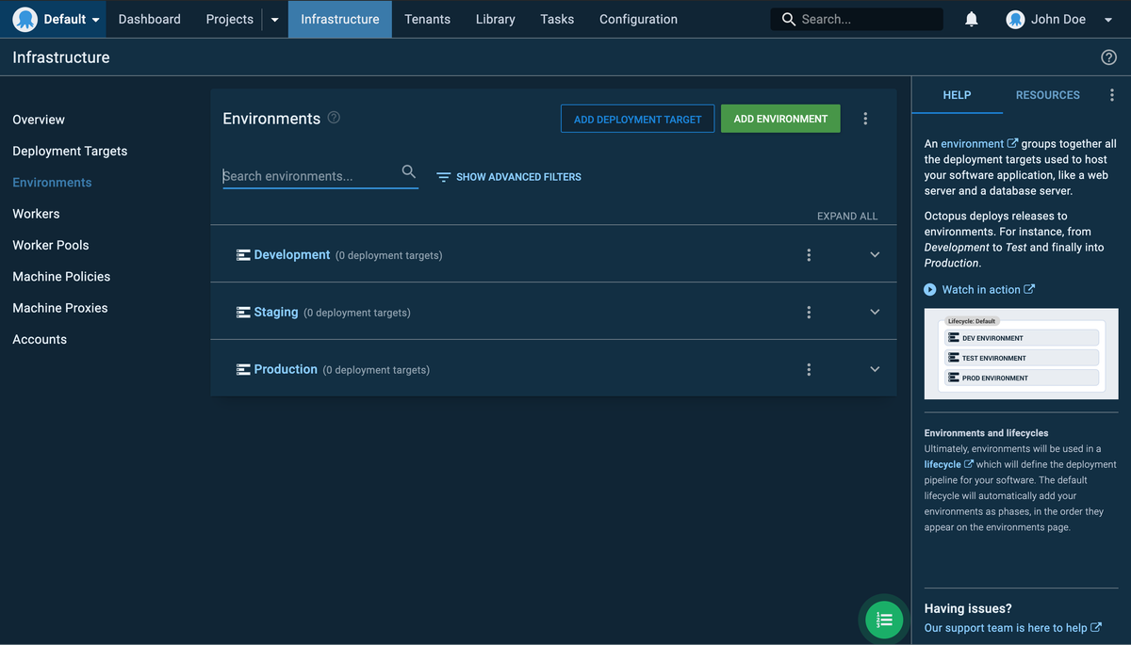The height and width of the screenshot is (645, 1131).
Task: Click the green task list floating button
Action: 884,620
